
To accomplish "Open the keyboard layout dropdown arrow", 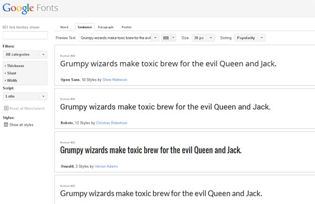I will 173,38.
